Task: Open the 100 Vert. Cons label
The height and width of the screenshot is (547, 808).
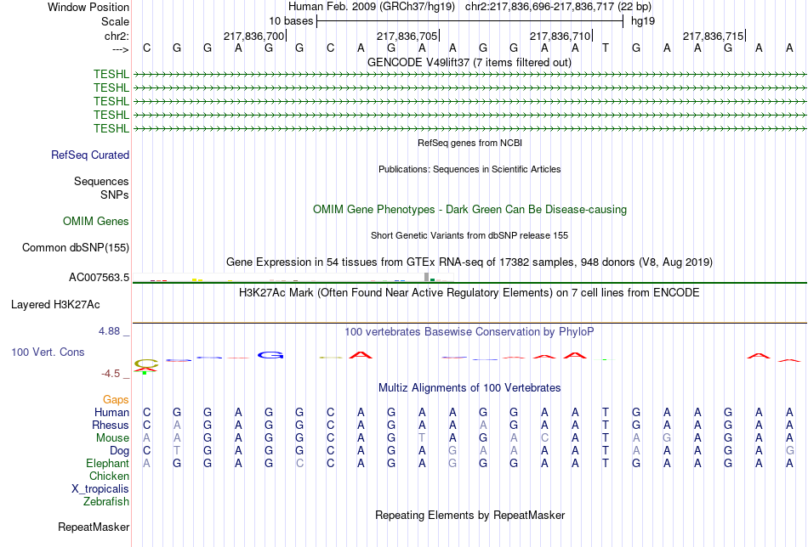Action: (x=48, y=352)
